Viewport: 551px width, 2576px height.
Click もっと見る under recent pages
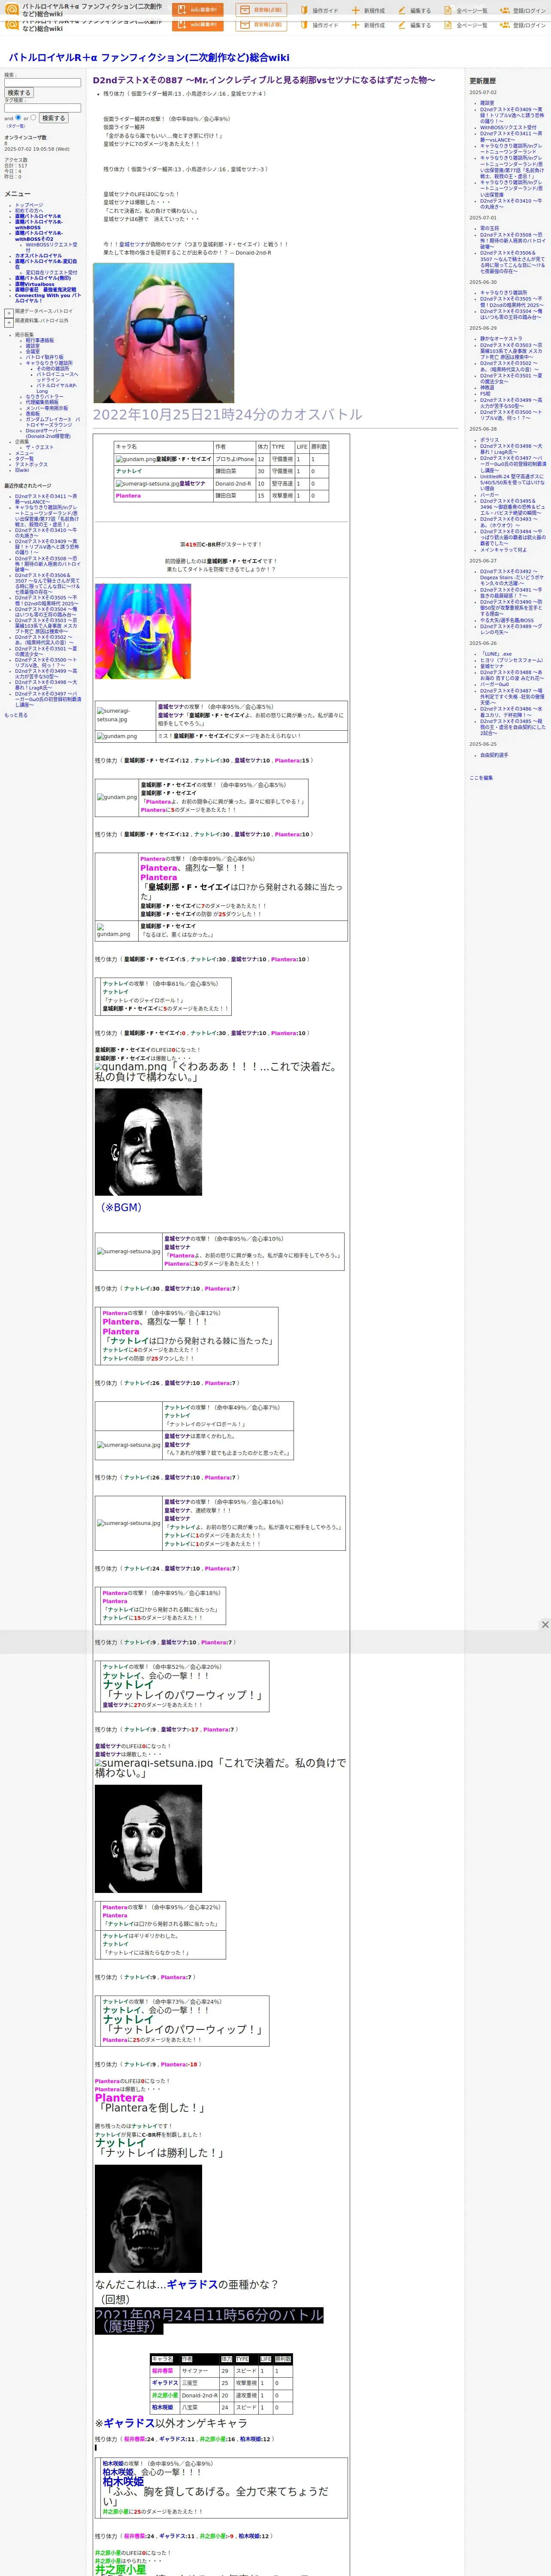tap(16, 715)
